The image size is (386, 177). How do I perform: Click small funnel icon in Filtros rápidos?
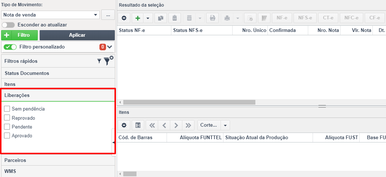(x=99, y=61)
